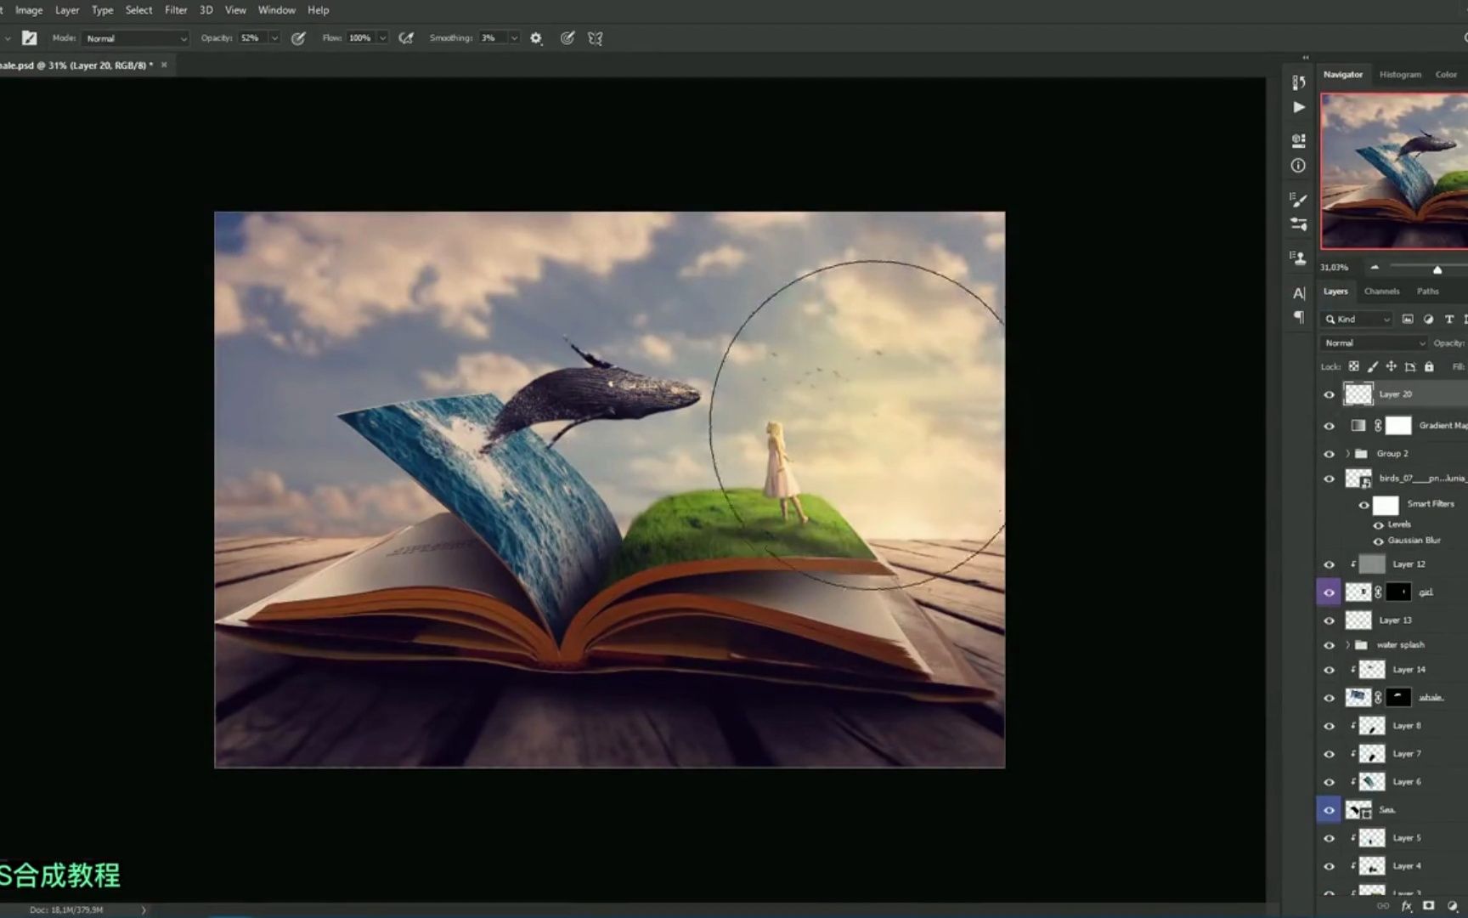Open the Actions panel play icon
The image size is (1468, 918).
(x=1298, y=107)
